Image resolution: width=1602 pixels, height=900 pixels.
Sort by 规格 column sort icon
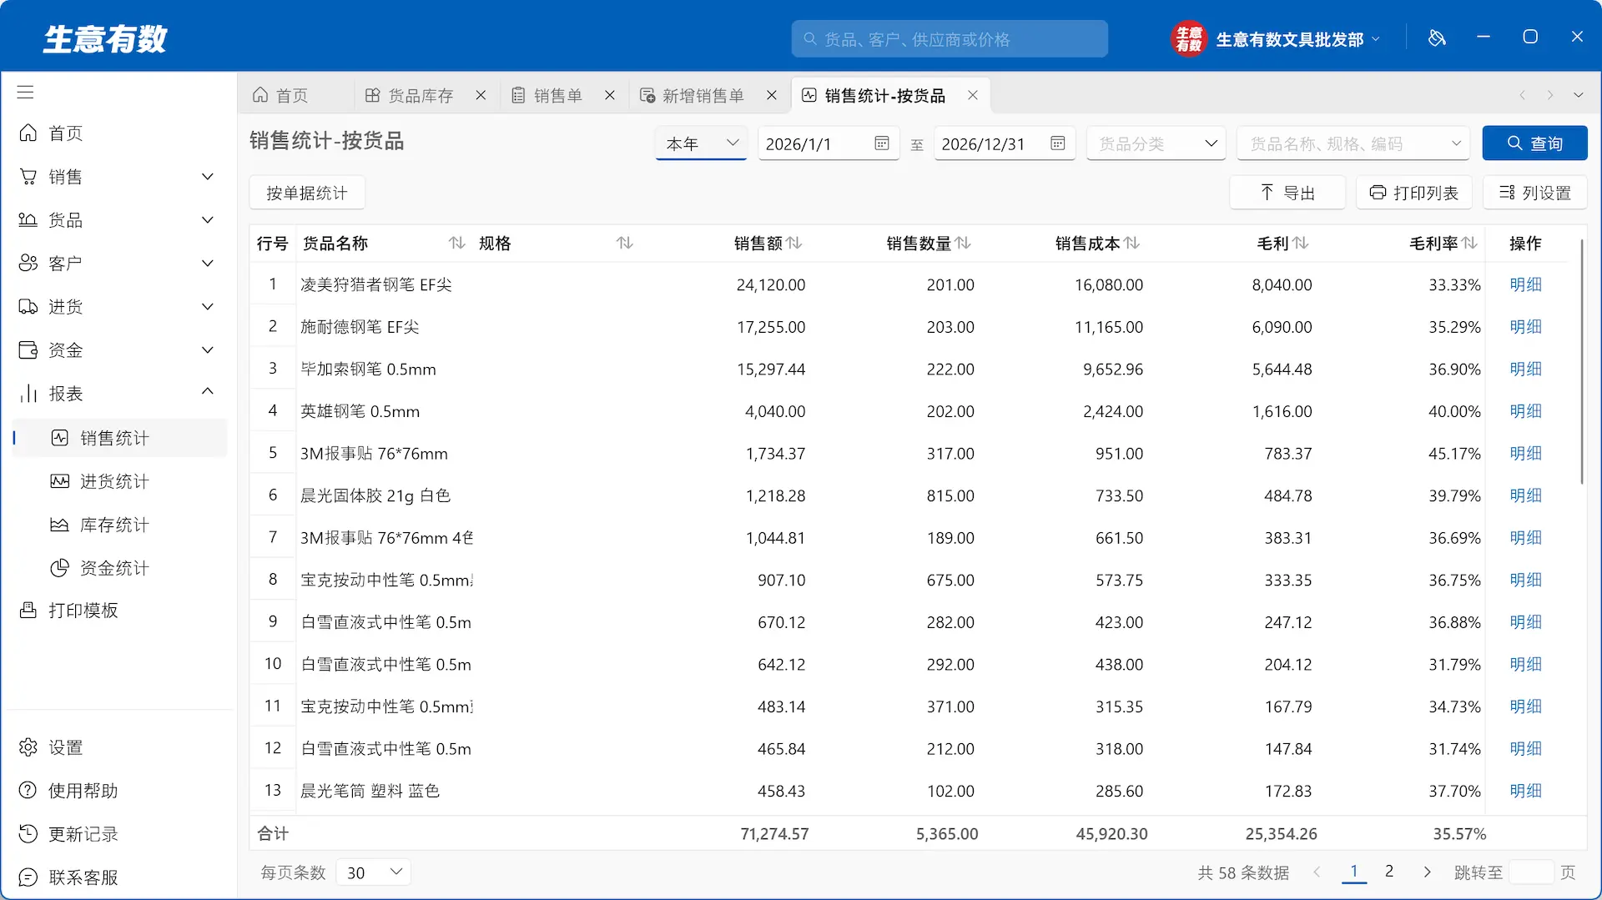tap(625, 243)
